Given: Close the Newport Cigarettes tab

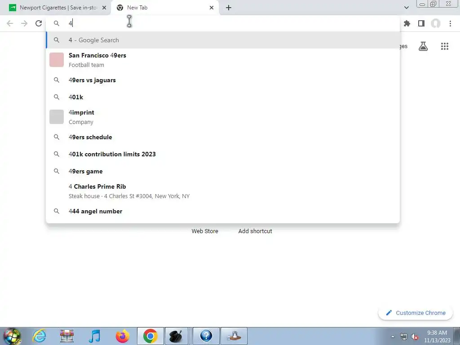Looking at the screenshot, I should point(104,8).
